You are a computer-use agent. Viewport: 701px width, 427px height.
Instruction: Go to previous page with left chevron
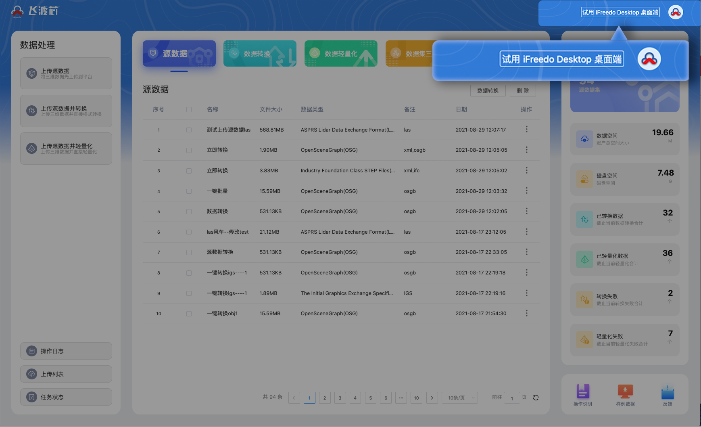click(294, 398)
